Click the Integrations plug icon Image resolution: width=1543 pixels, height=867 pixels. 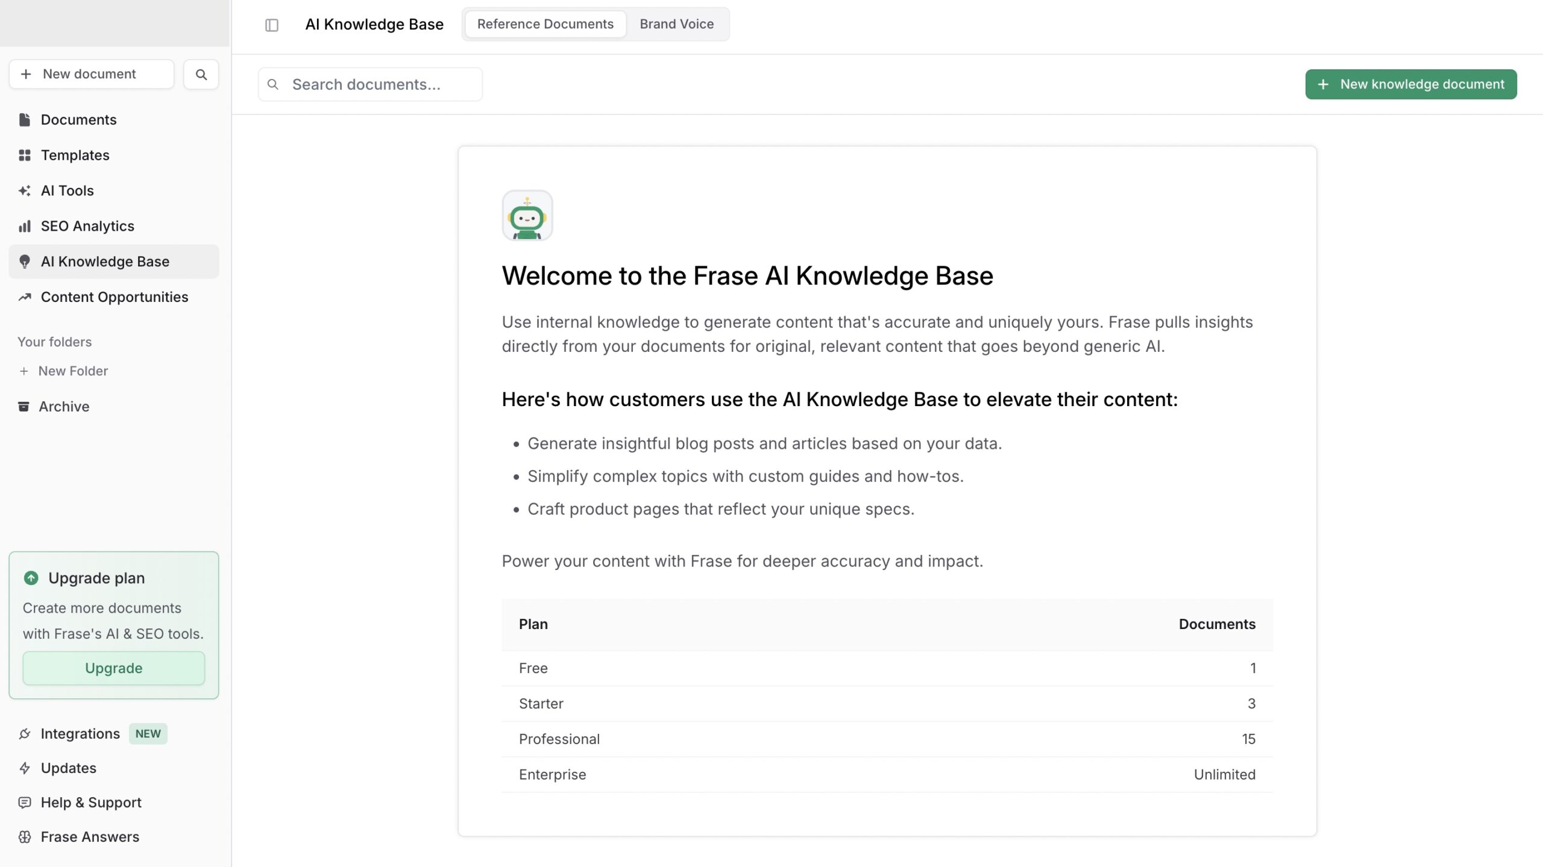[25, 734]
